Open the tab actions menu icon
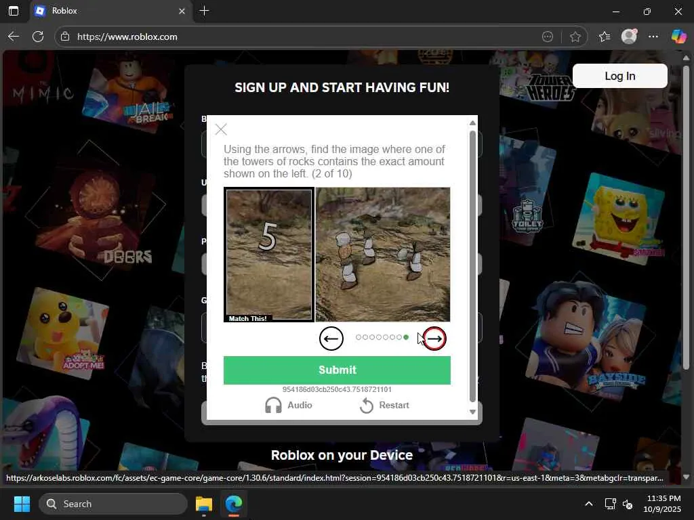This screenshot has height=520, width=694. pos(14,11)
